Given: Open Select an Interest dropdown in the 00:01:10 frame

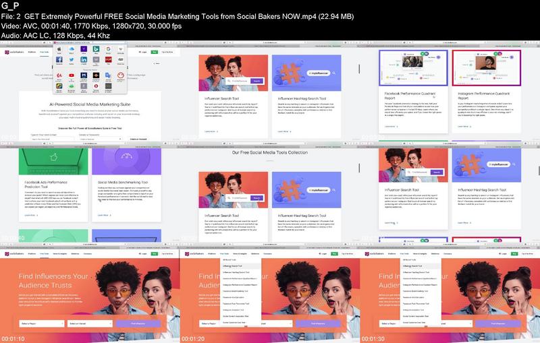Looking at the screenshot, I should pos(90,323).
